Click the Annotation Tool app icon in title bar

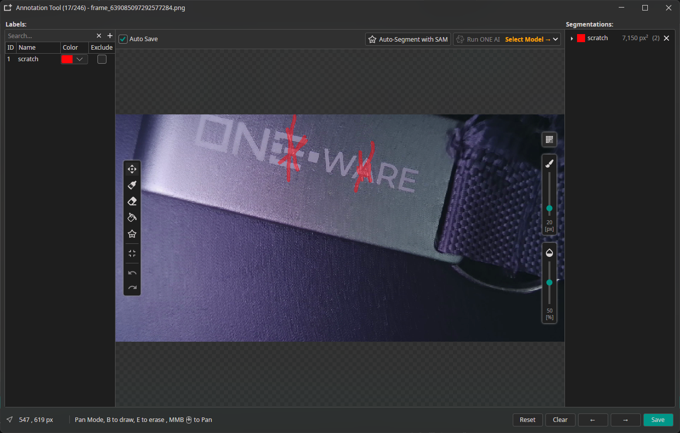(8, 8)
